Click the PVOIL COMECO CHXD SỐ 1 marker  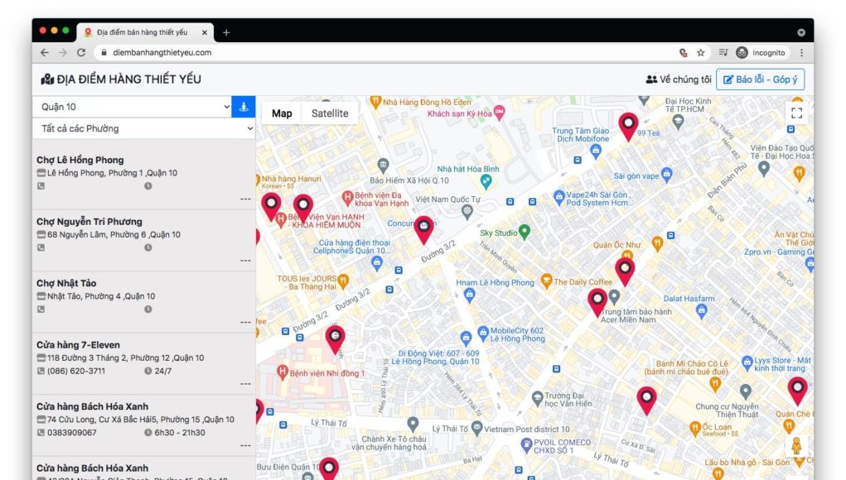527,445
